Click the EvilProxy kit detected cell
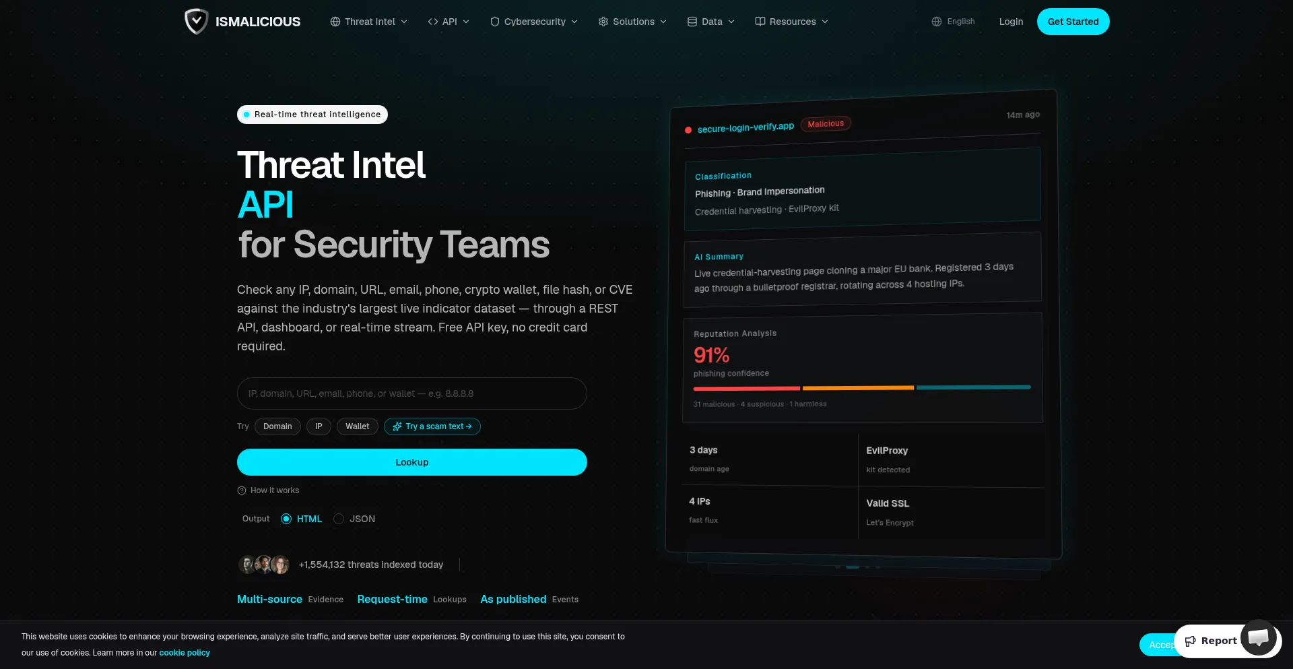The height and width of the screenshot is (669, 1293). (951, 459)
